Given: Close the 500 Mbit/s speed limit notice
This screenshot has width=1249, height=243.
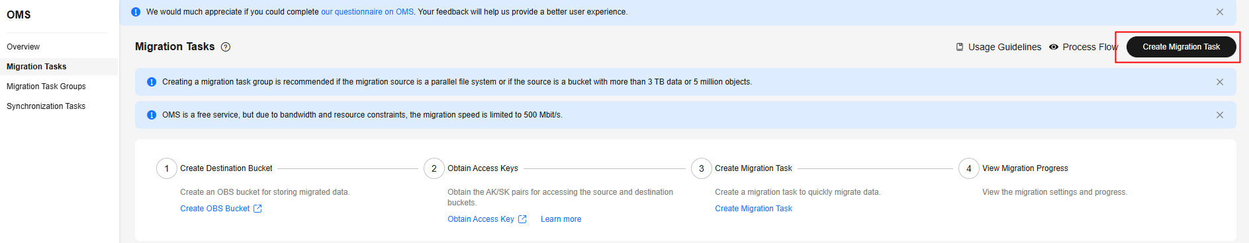Looking at the screenshot, I should point(1220,115).
